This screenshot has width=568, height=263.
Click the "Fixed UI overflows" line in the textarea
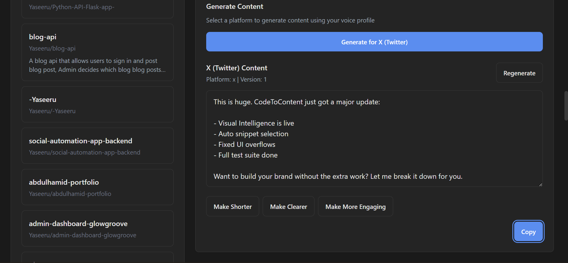click(x=247, y=145)
